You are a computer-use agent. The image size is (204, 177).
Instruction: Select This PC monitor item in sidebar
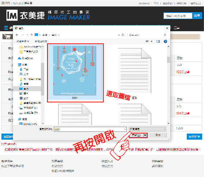(22, 65)
